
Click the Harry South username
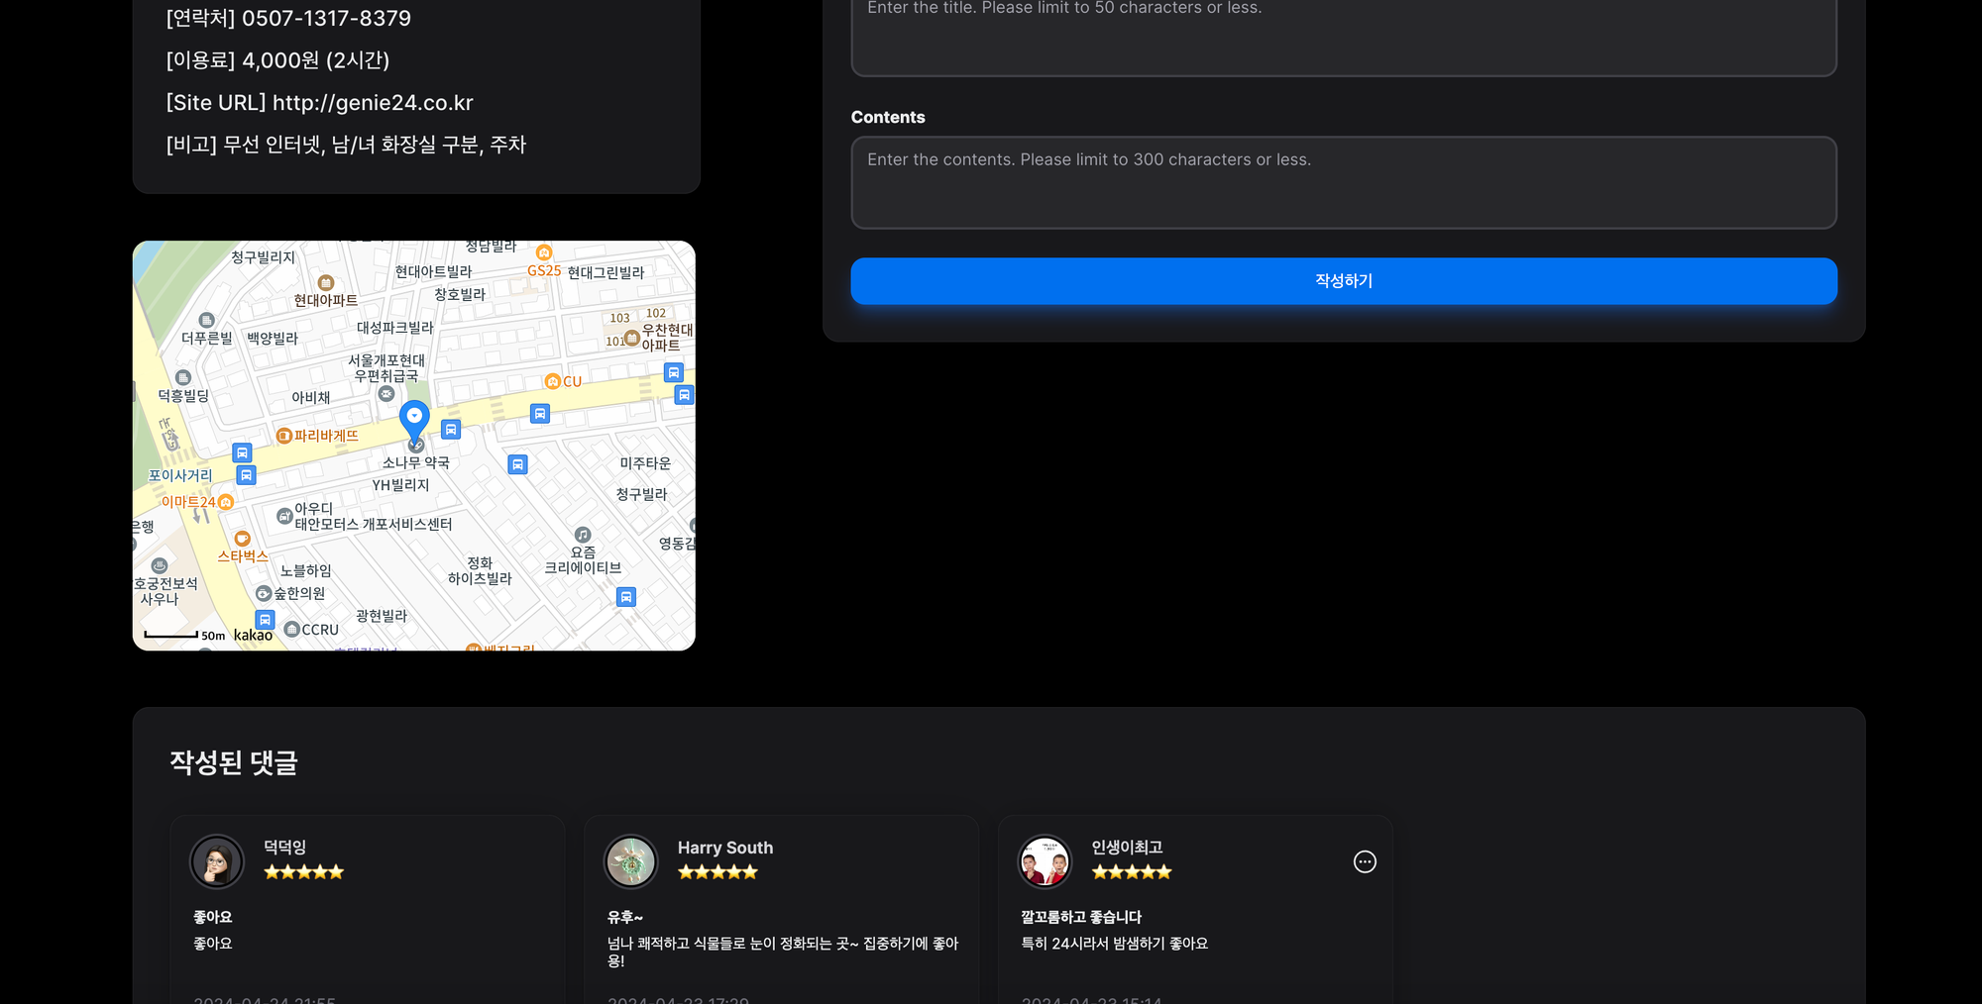725,848
